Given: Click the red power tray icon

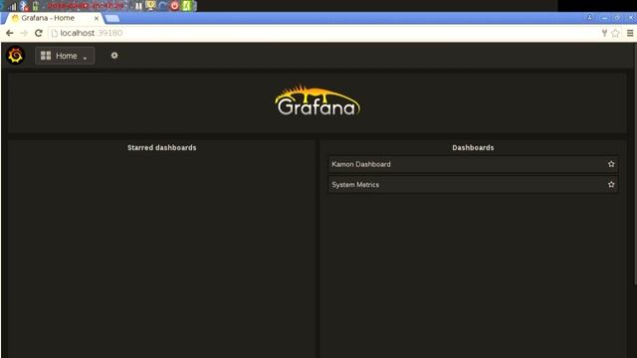Looking at the screenshot, I should click(x=175, y=6).
